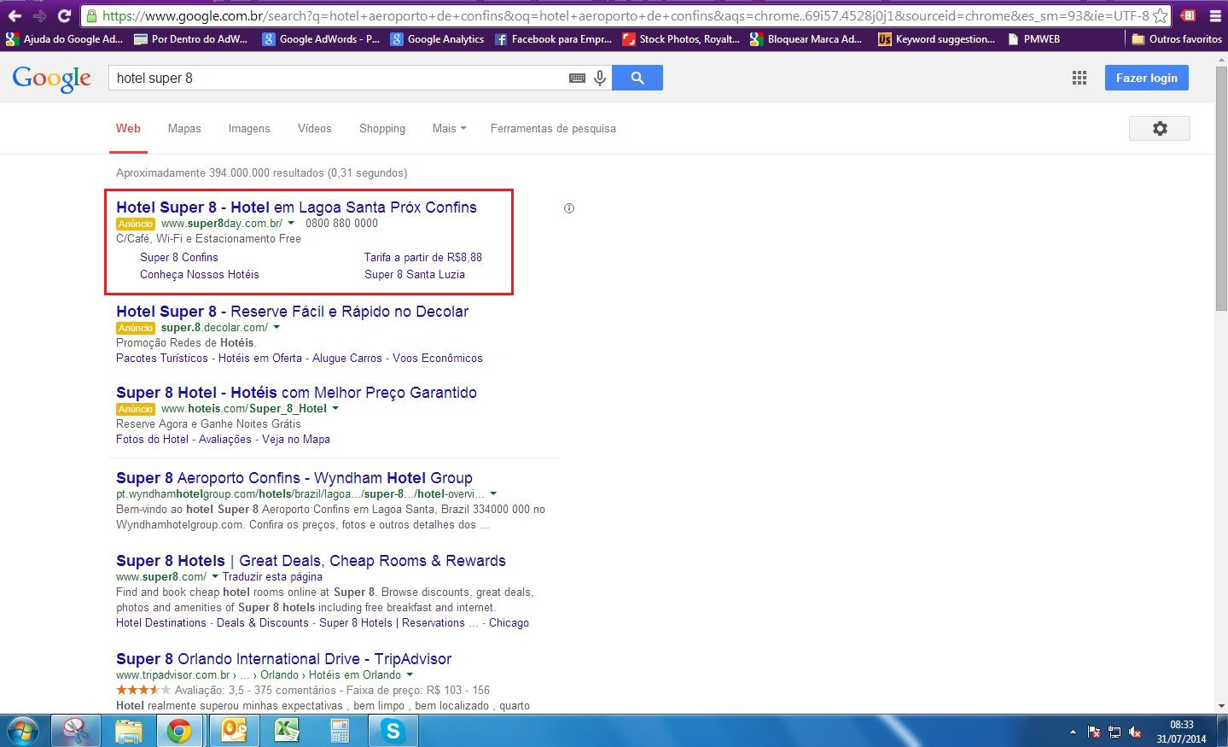
Task: Click the Google logo
Action: 51,79
